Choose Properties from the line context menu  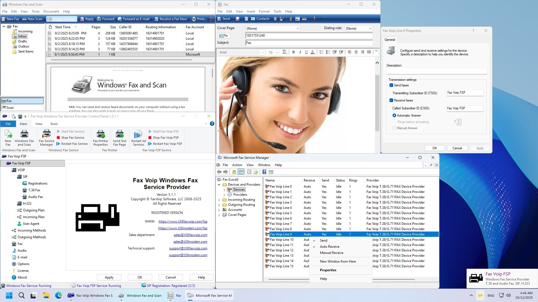click(328, 270)
